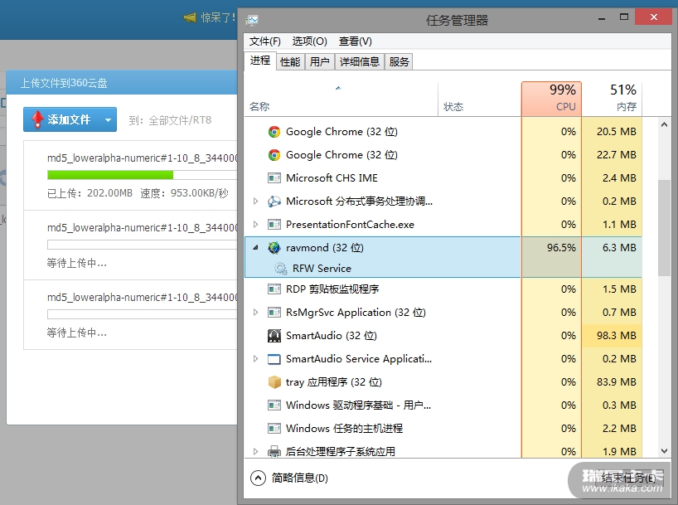Click the process list scrollbar up arrow
678x505 pixels.
tap(664, 124)
